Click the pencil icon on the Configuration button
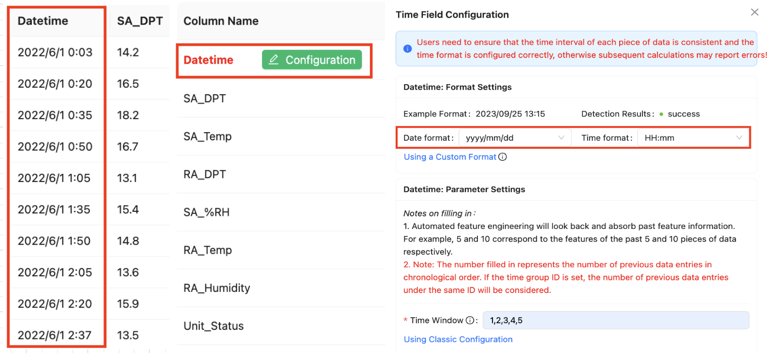767x353 pixels. [x=273, y=60]
